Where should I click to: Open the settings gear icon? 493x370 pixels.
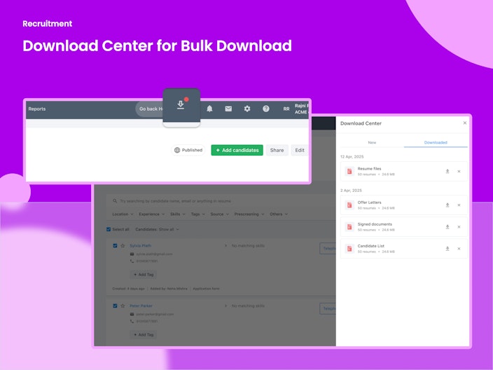pos(247,109)
